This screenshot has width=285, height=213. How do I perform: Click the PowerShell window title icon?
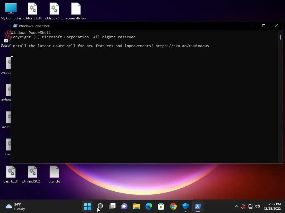point(15,26)
